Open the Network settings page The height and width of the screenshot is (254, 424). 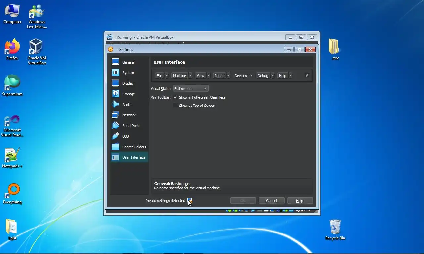(x=129, y=115)
